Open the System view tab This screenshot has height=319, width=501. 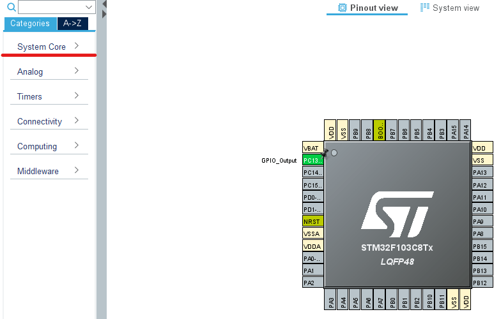[450, 8]
